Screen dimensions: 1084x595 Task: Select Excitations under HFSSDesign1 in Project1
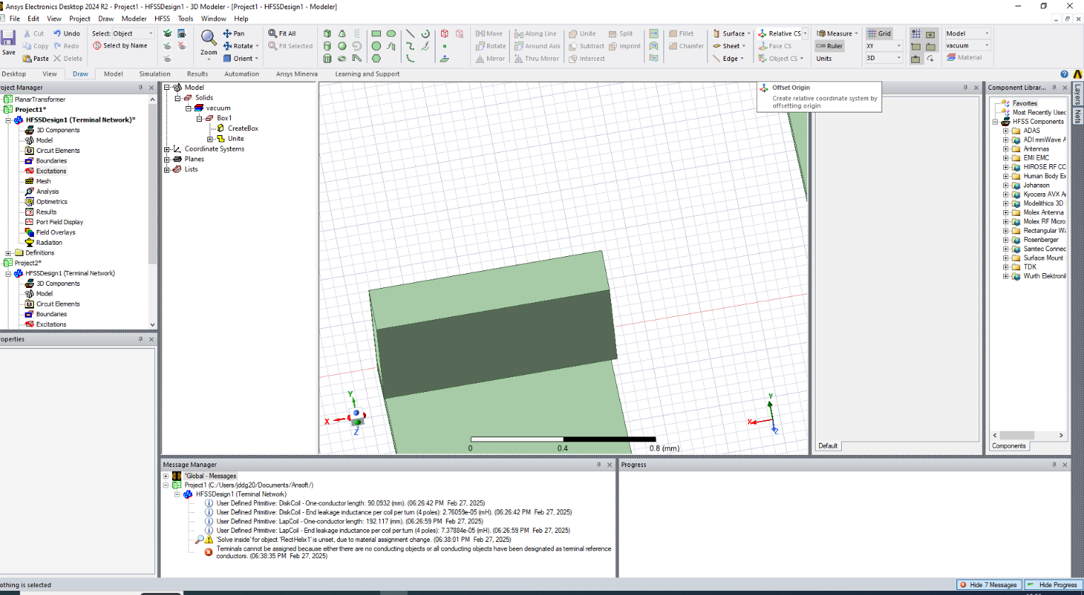point(51,171)
